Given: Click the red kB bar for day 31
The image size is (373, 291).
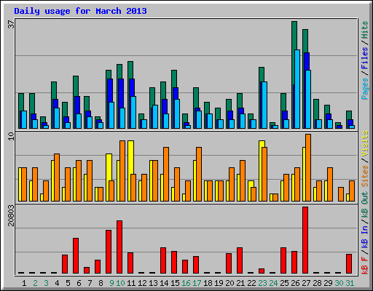Looking at the screenshot, I should point(349,264).
